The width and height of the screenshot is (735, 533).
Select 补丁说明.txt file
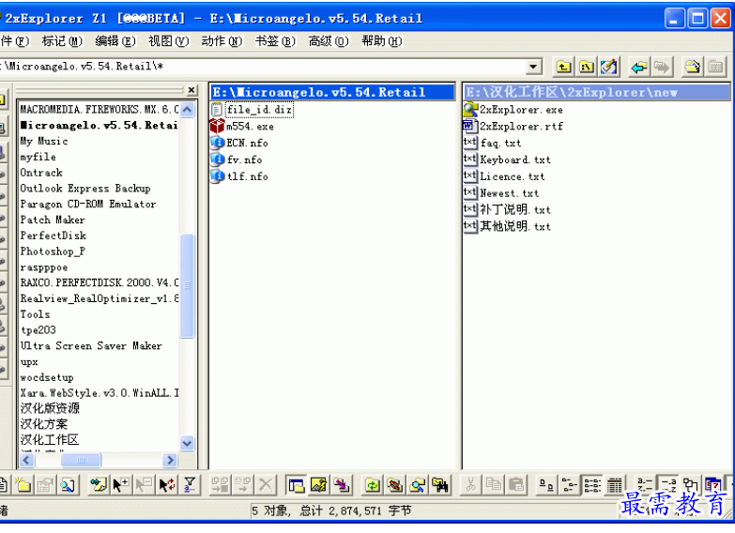[x=507, y=209]
